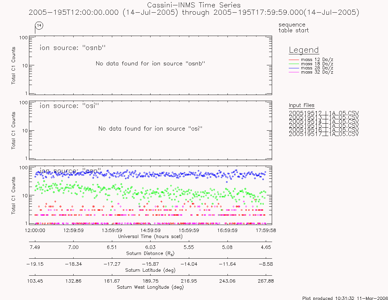Click the plot produced timestamp text
Viewport: 388px width, 300px height.
345,298
